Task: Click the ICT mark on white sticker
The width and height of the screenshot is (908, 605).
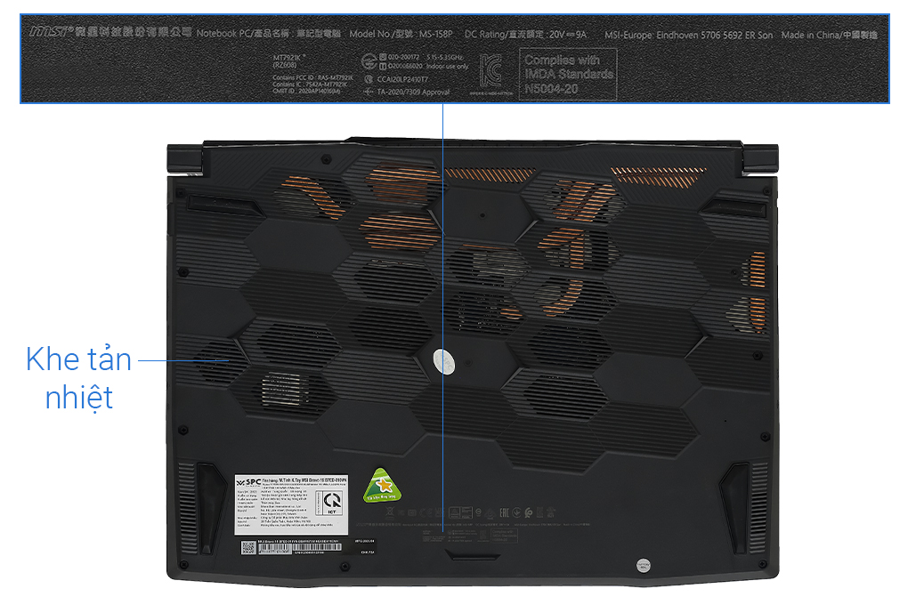Action: 332,502
